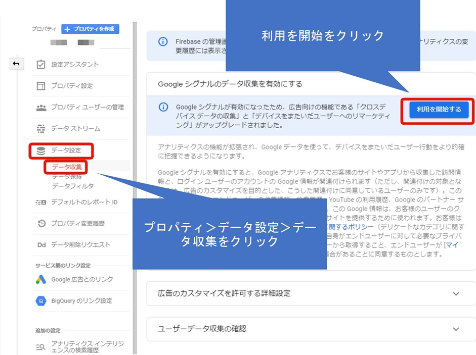Open データ削除リクエスト menu item
The width and height of the screenshot is (476, 355).
81,245
